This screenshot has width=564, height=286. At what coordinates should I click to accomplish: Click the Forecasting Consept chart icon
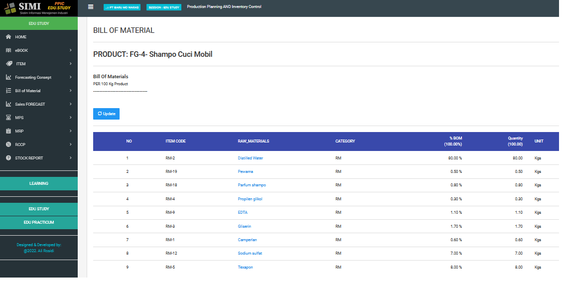pyautogui.click(x=8, y=77)
